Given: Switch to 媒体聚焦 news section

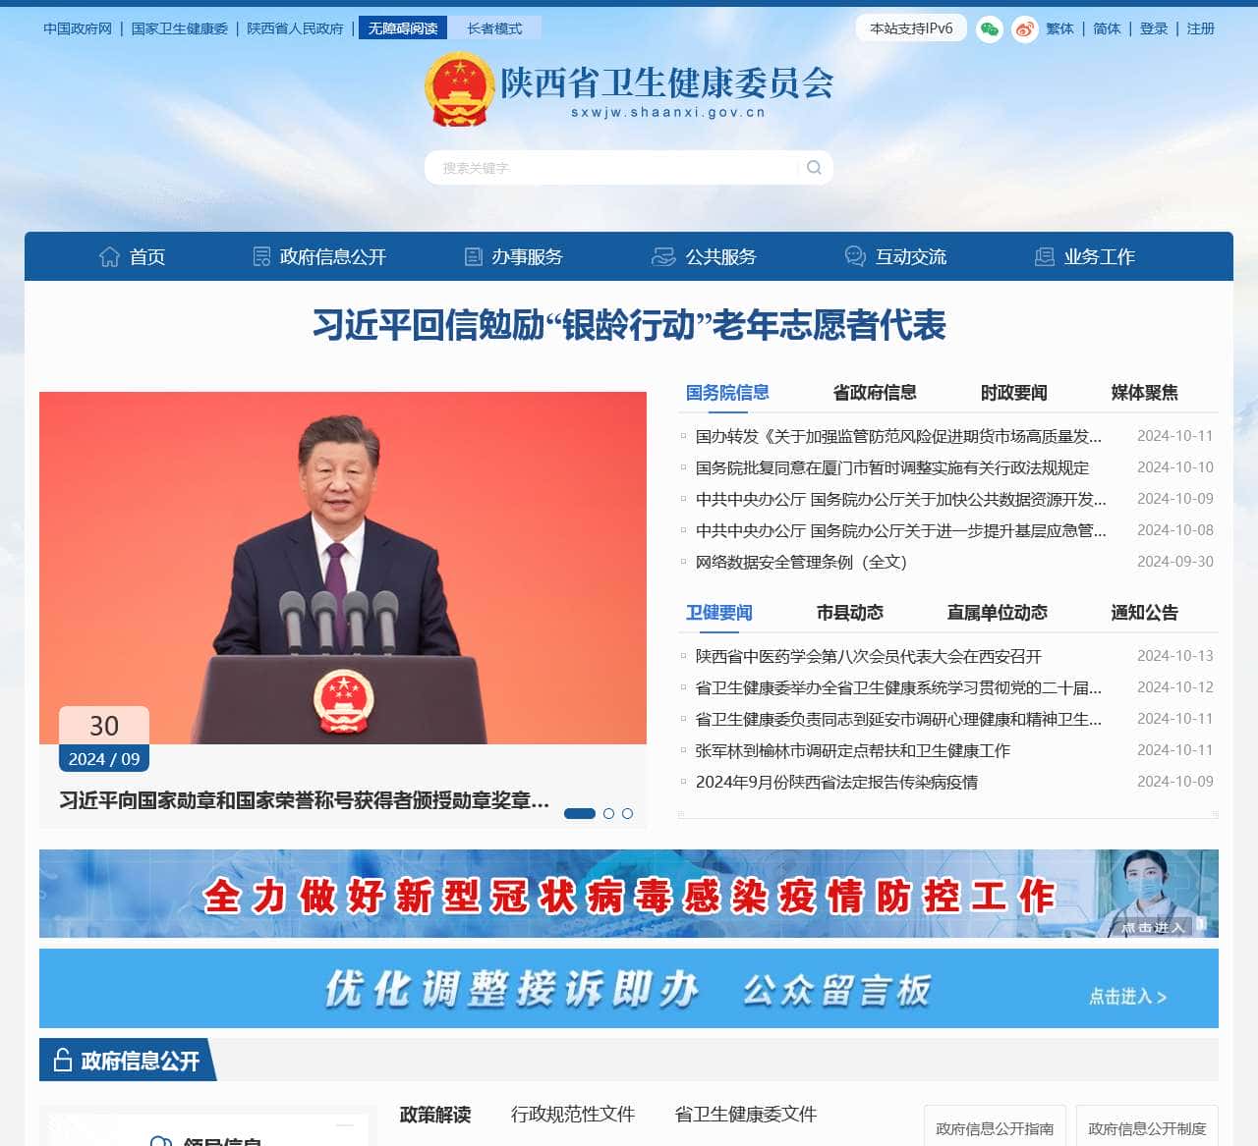Looking at the screenshot, I should [x=1144, y=393].
